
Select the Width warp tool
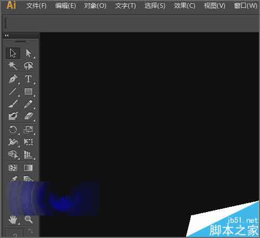(x=13, y=142)
